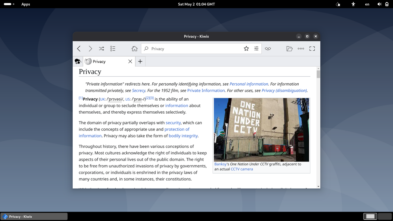Open the 'en' keyboard layout menu
This screenshot has height=221, width=393.
pos(367,4)
